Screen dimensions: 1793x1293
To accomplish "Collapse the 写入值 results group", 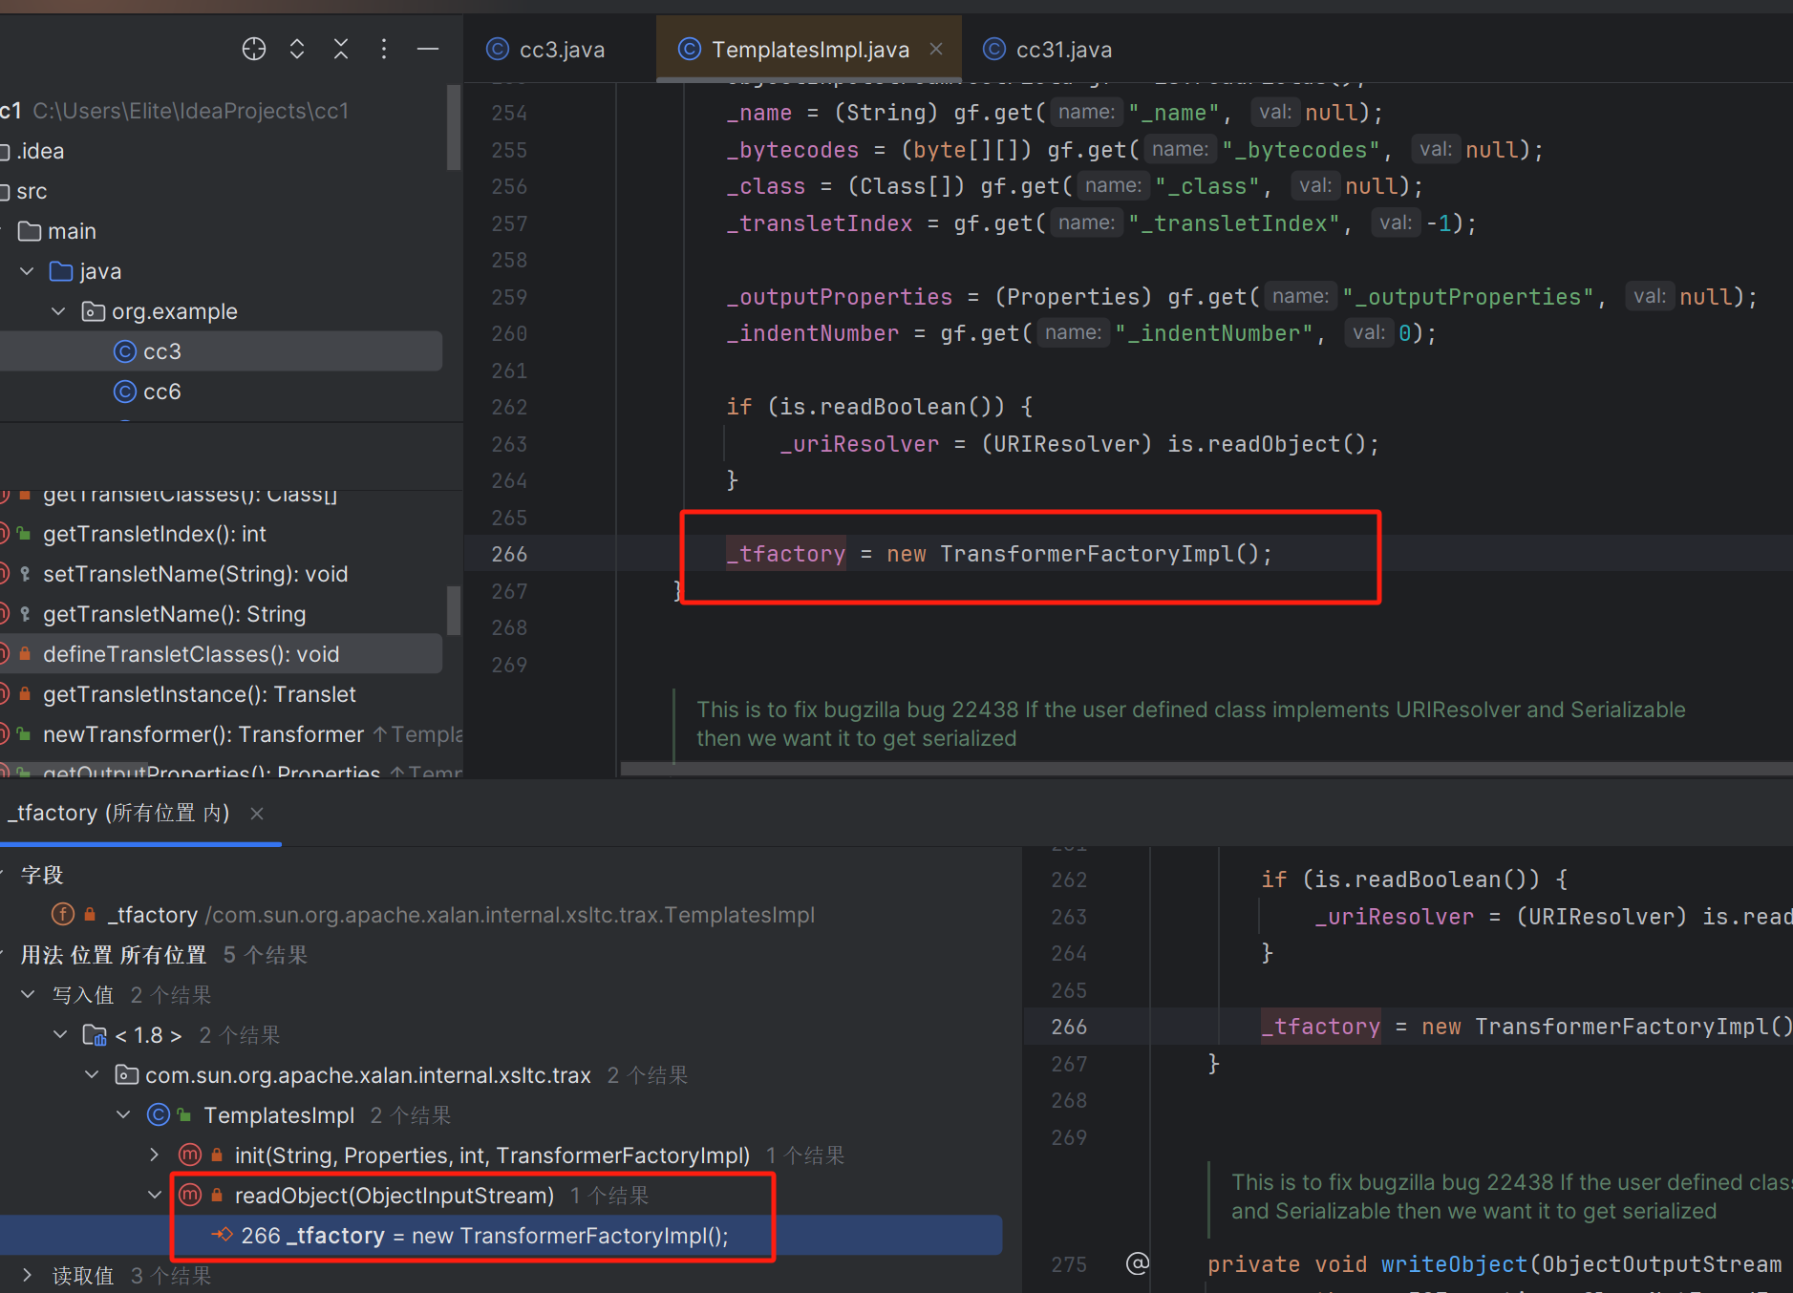I will click(28, 995).
